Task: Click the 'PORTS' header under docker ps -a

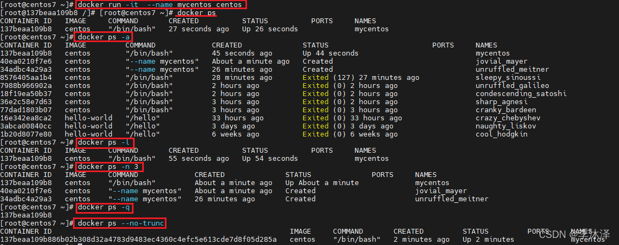Action: pyautogui.click(x=443, y=45)
